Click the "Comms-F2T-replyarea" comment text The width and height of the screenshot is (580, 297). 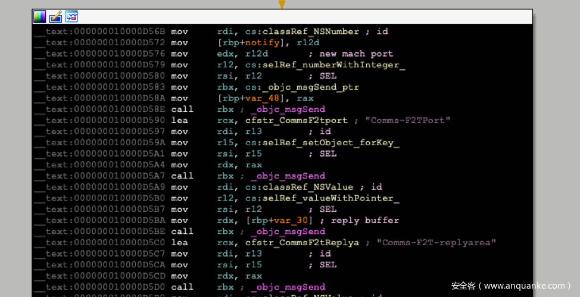[439, 243]
